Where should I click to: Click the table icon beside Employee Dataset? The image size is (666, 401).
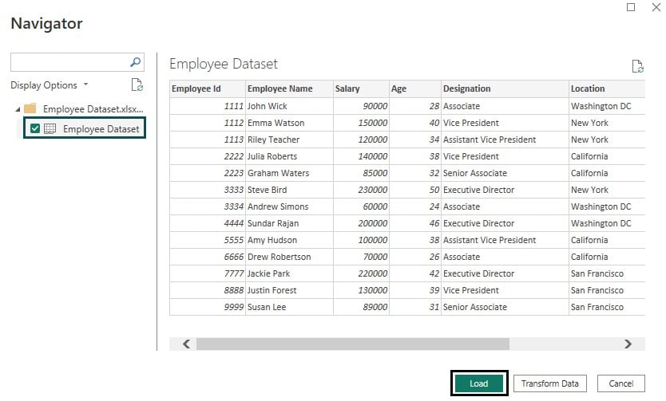(50, 128)
